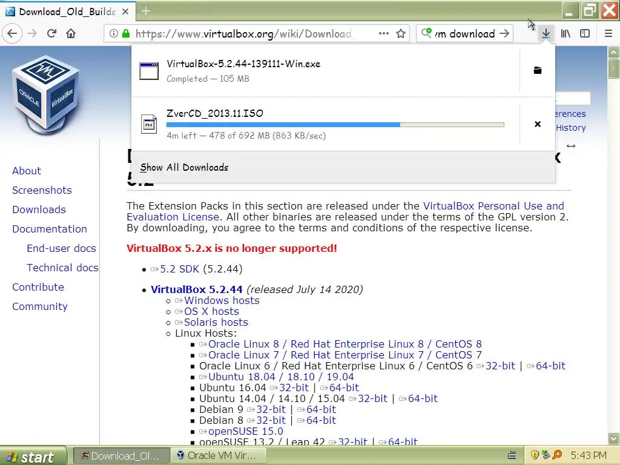Open the Community sidebar link
620x465 pixels.
(x=40, y=306)
